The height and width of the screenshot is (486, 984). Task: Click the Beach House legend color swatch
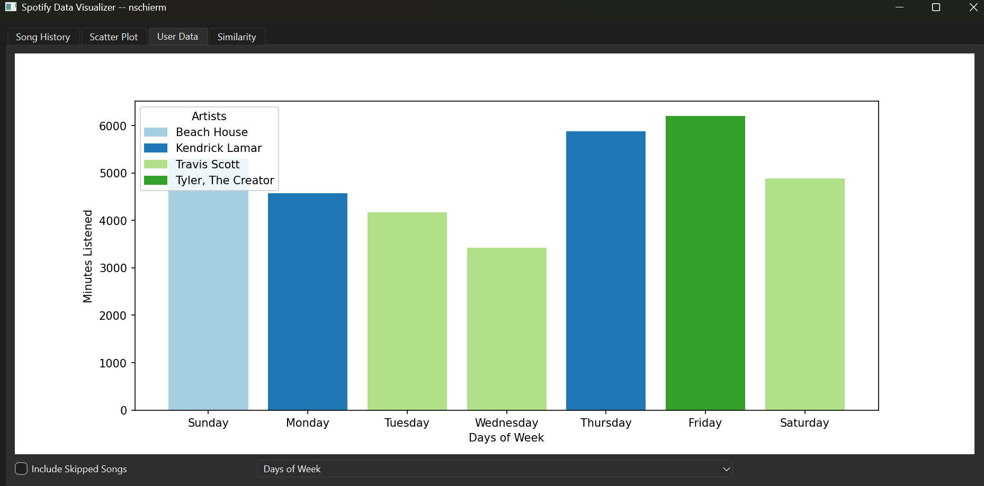click(156, 132)
